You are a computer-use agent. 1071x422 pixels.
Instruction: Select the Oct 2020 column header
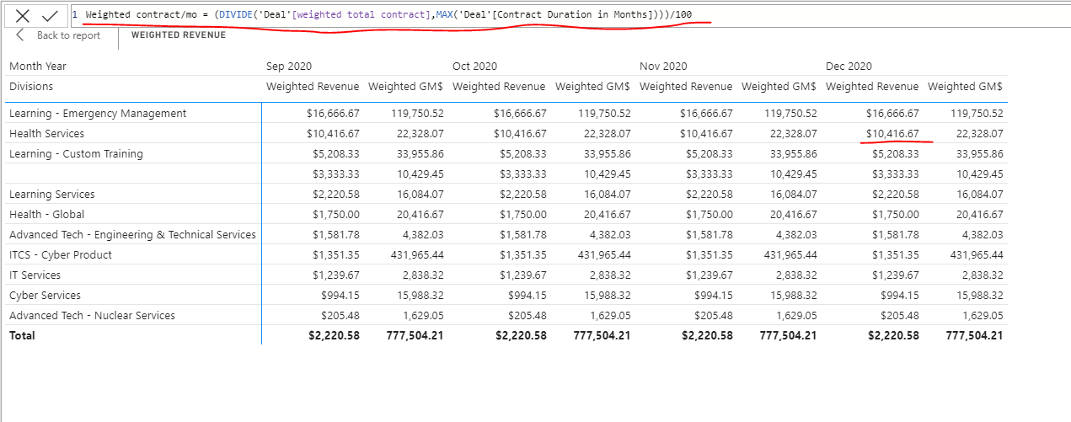474,66
